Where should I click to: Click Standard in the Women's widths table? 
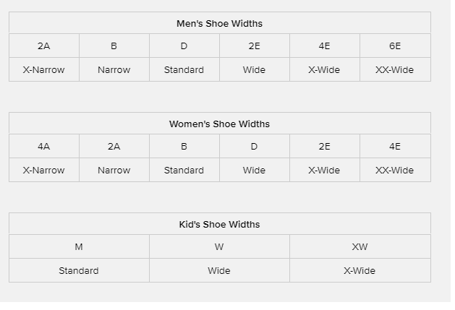[x=184, y=171]
